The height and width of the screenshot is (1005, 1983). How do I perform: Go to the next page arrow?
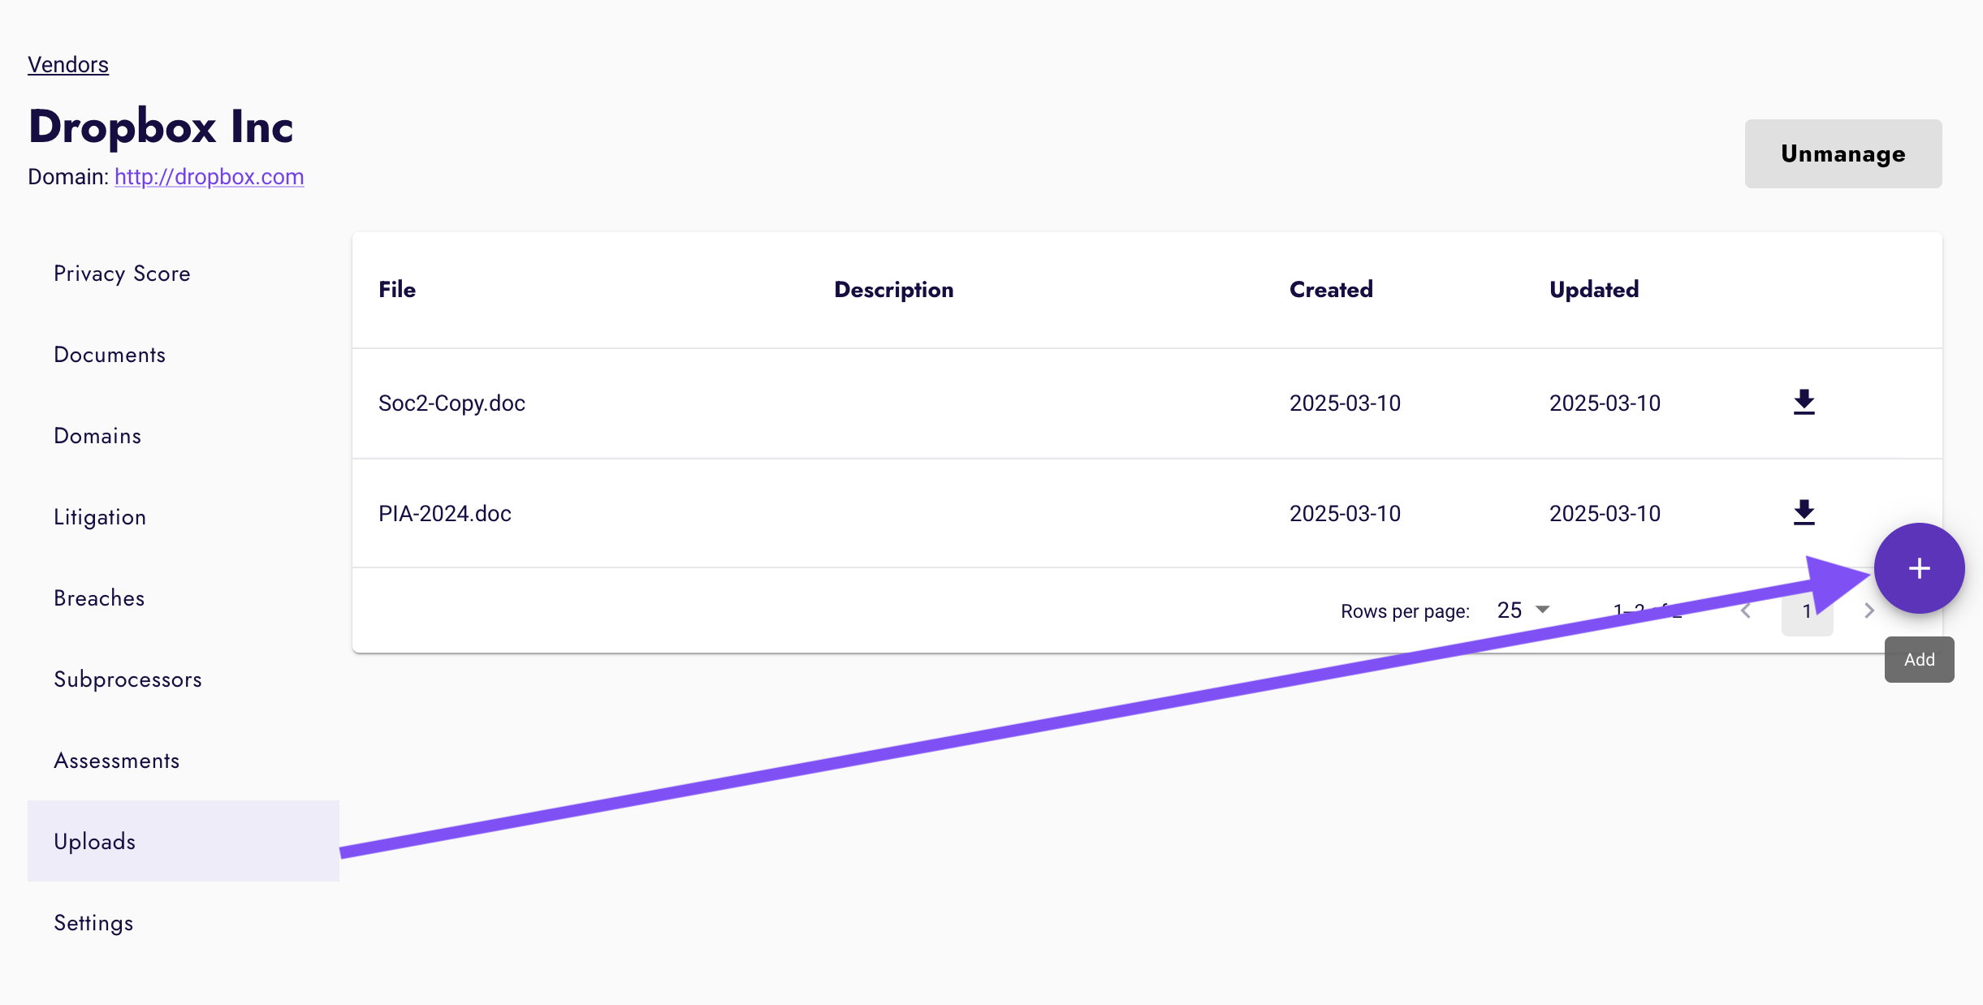pyautogui.click(x=1869, y=611)
